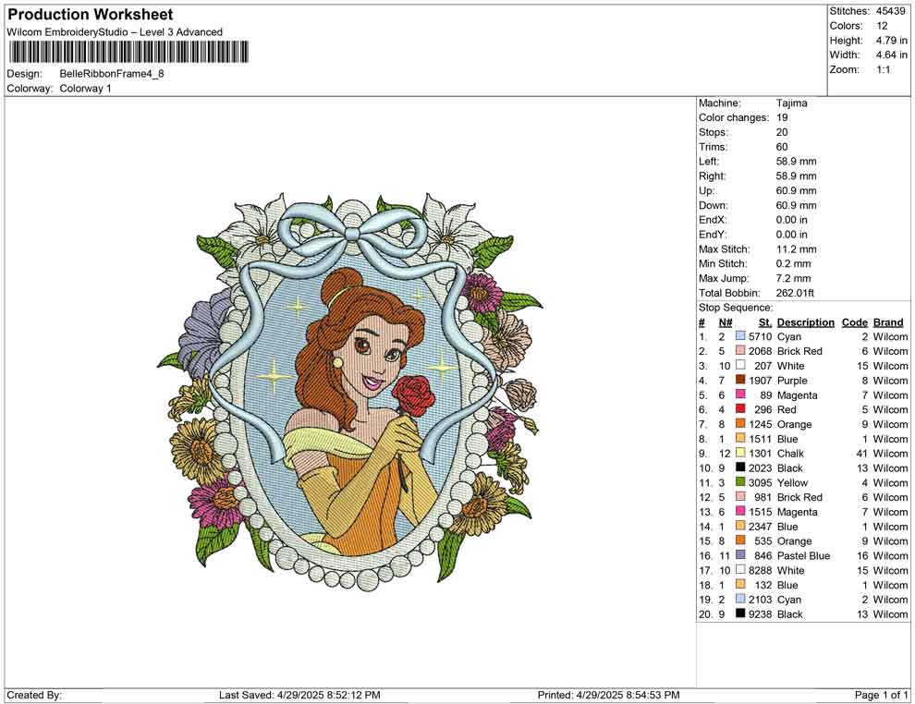This screenshot has height=704, width=915.
Task: Click the Total Bobbin value '262.01ft'
Action: (x=796, y=293)
